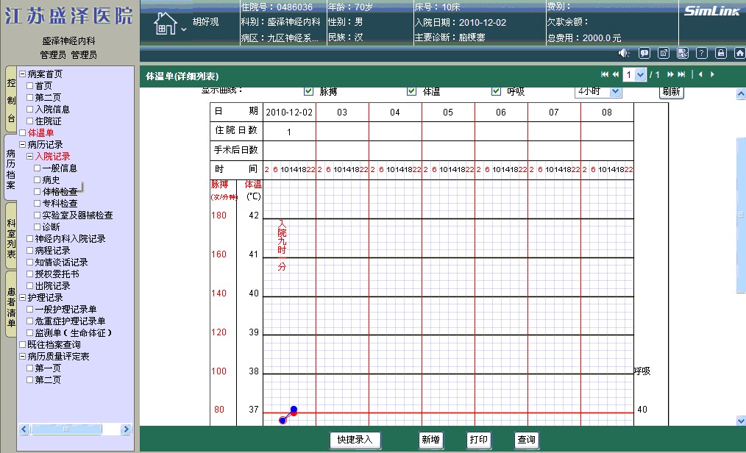
Task: Click the help question mark icon
Action: [702, 53]
